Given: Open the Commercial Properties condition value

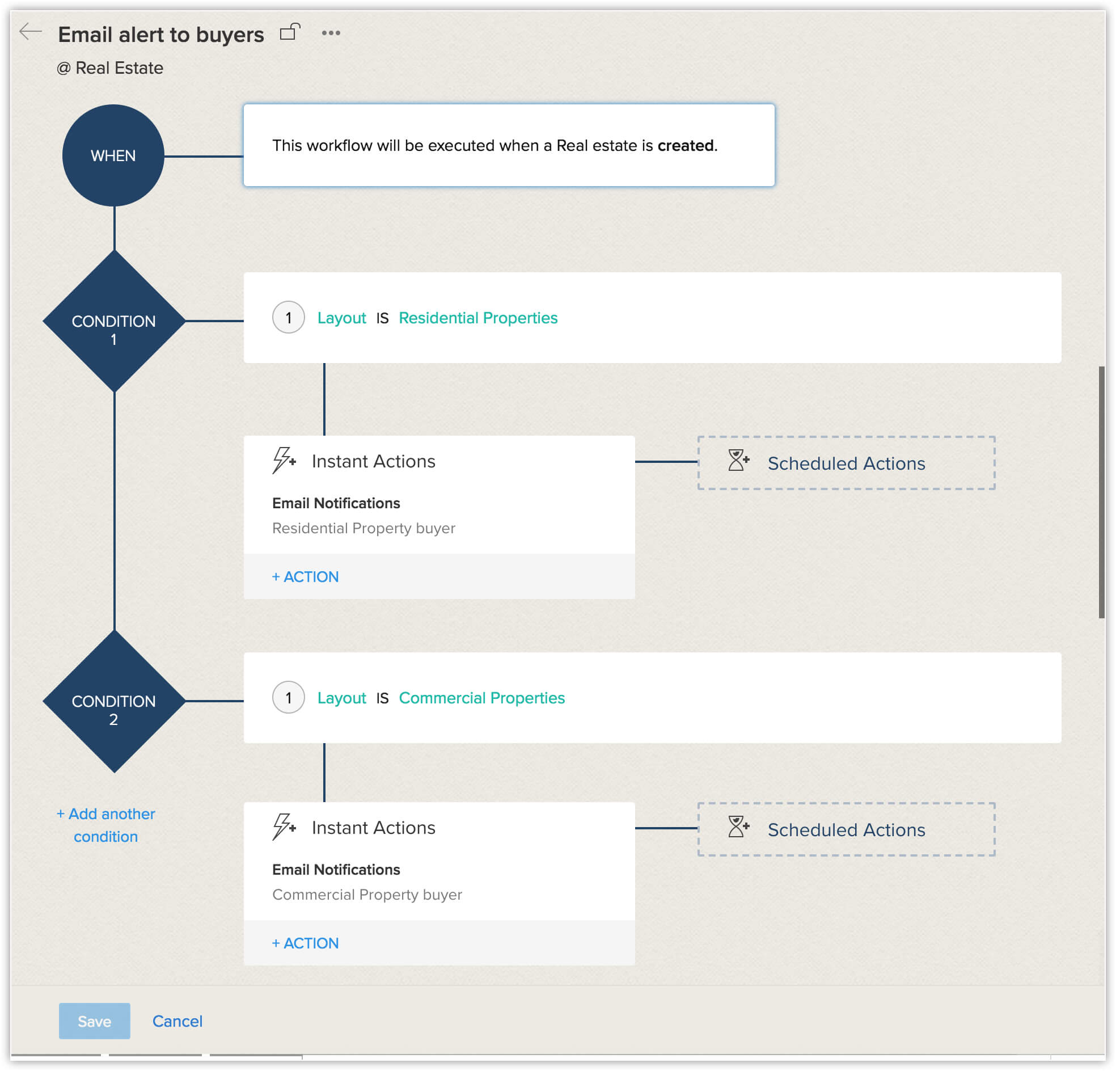Looking at the screenshot, I should [x=481, y=698].
